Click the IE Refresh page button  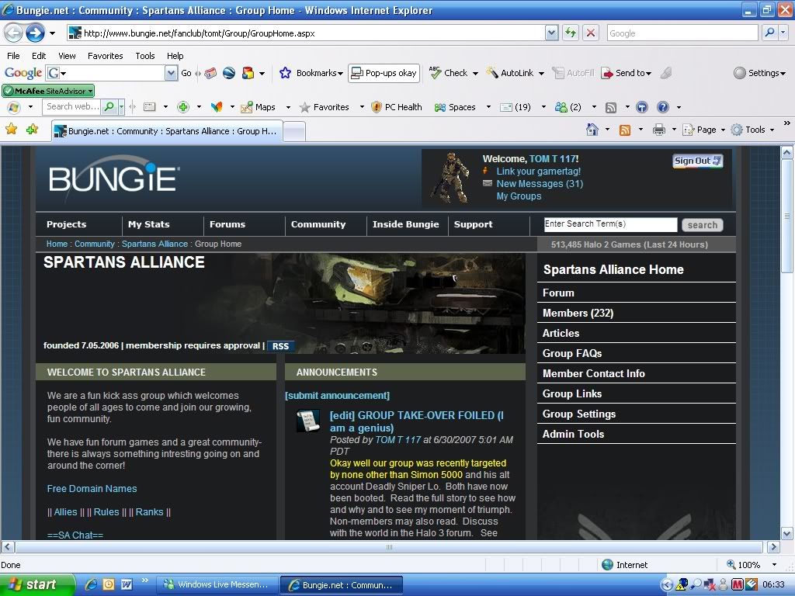click(571, 33)
